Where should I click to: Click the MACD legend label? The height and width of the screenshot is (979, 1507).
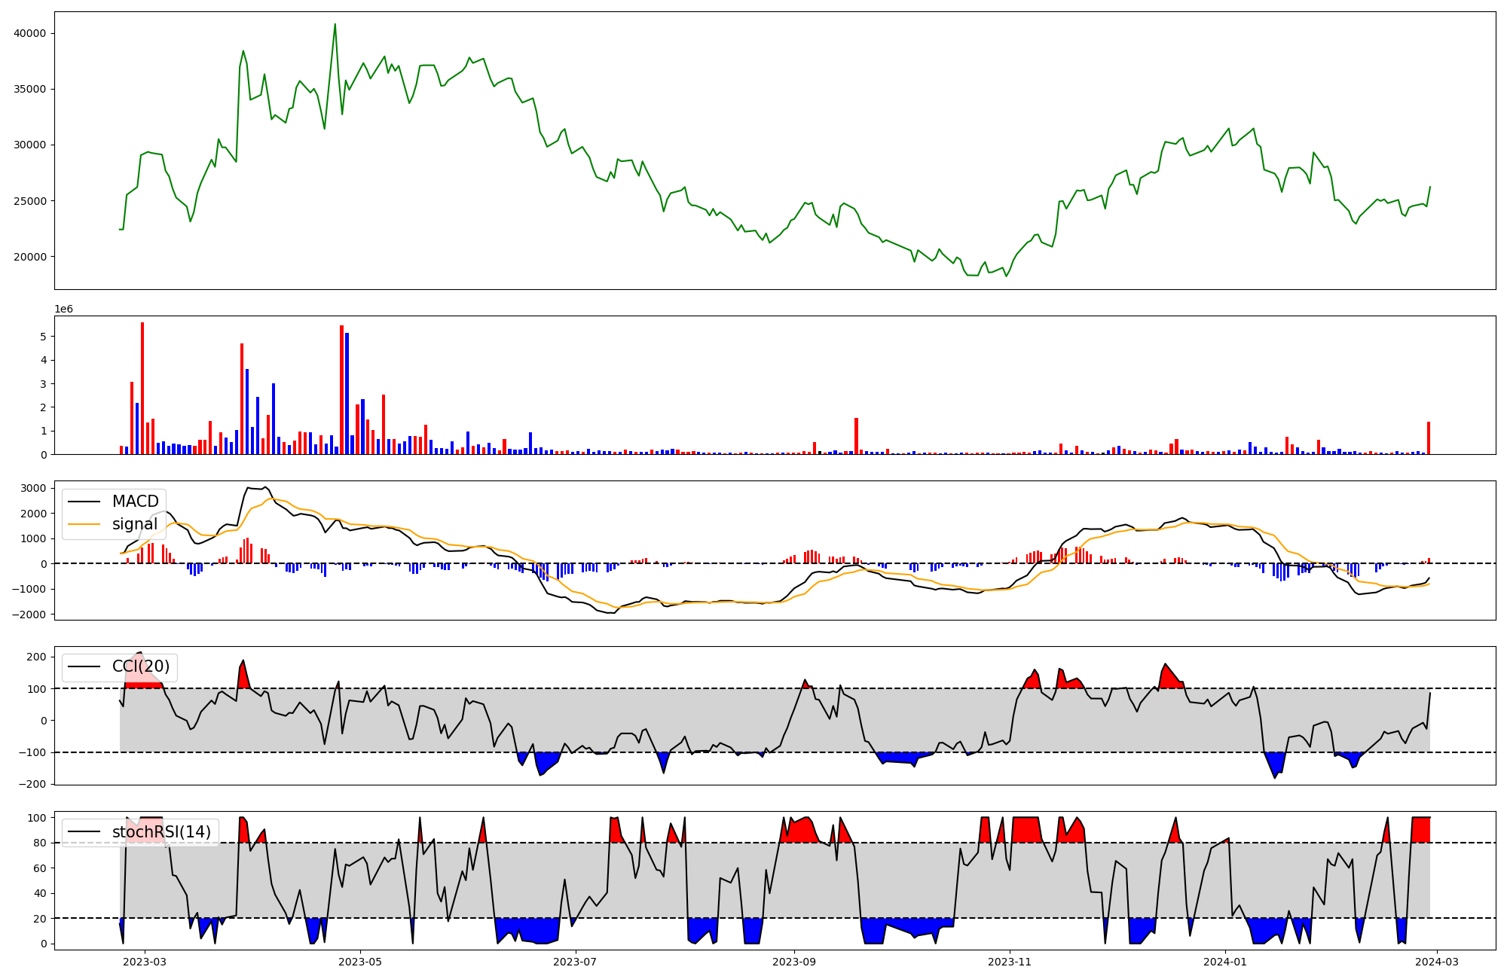(x=135, y=502)
